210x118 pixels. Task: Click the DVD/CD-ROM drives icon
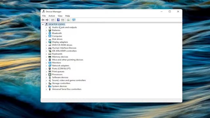(50, 45)
